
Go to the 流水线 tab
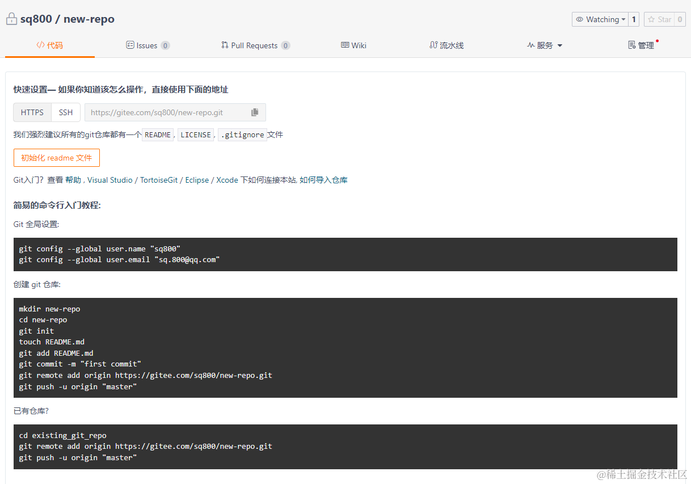click(x=446, y=45)
